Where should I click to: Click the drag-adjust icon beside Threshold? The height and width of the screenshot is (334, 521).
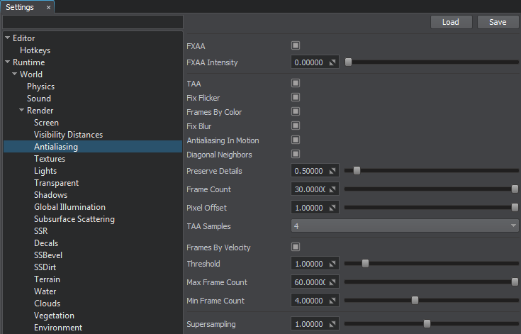[x=333, y=264]
